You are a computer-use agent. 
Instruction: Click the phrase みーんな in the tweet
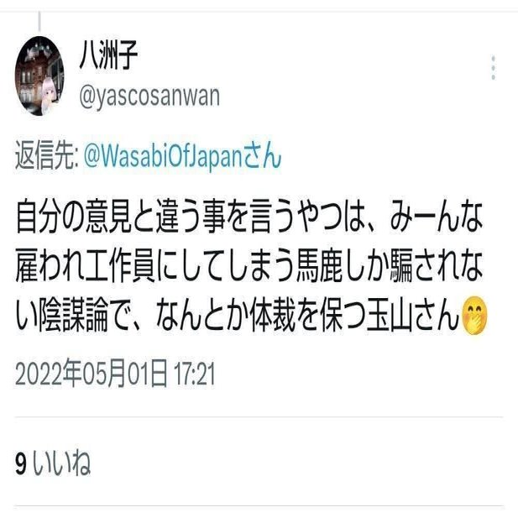(437, 217)
